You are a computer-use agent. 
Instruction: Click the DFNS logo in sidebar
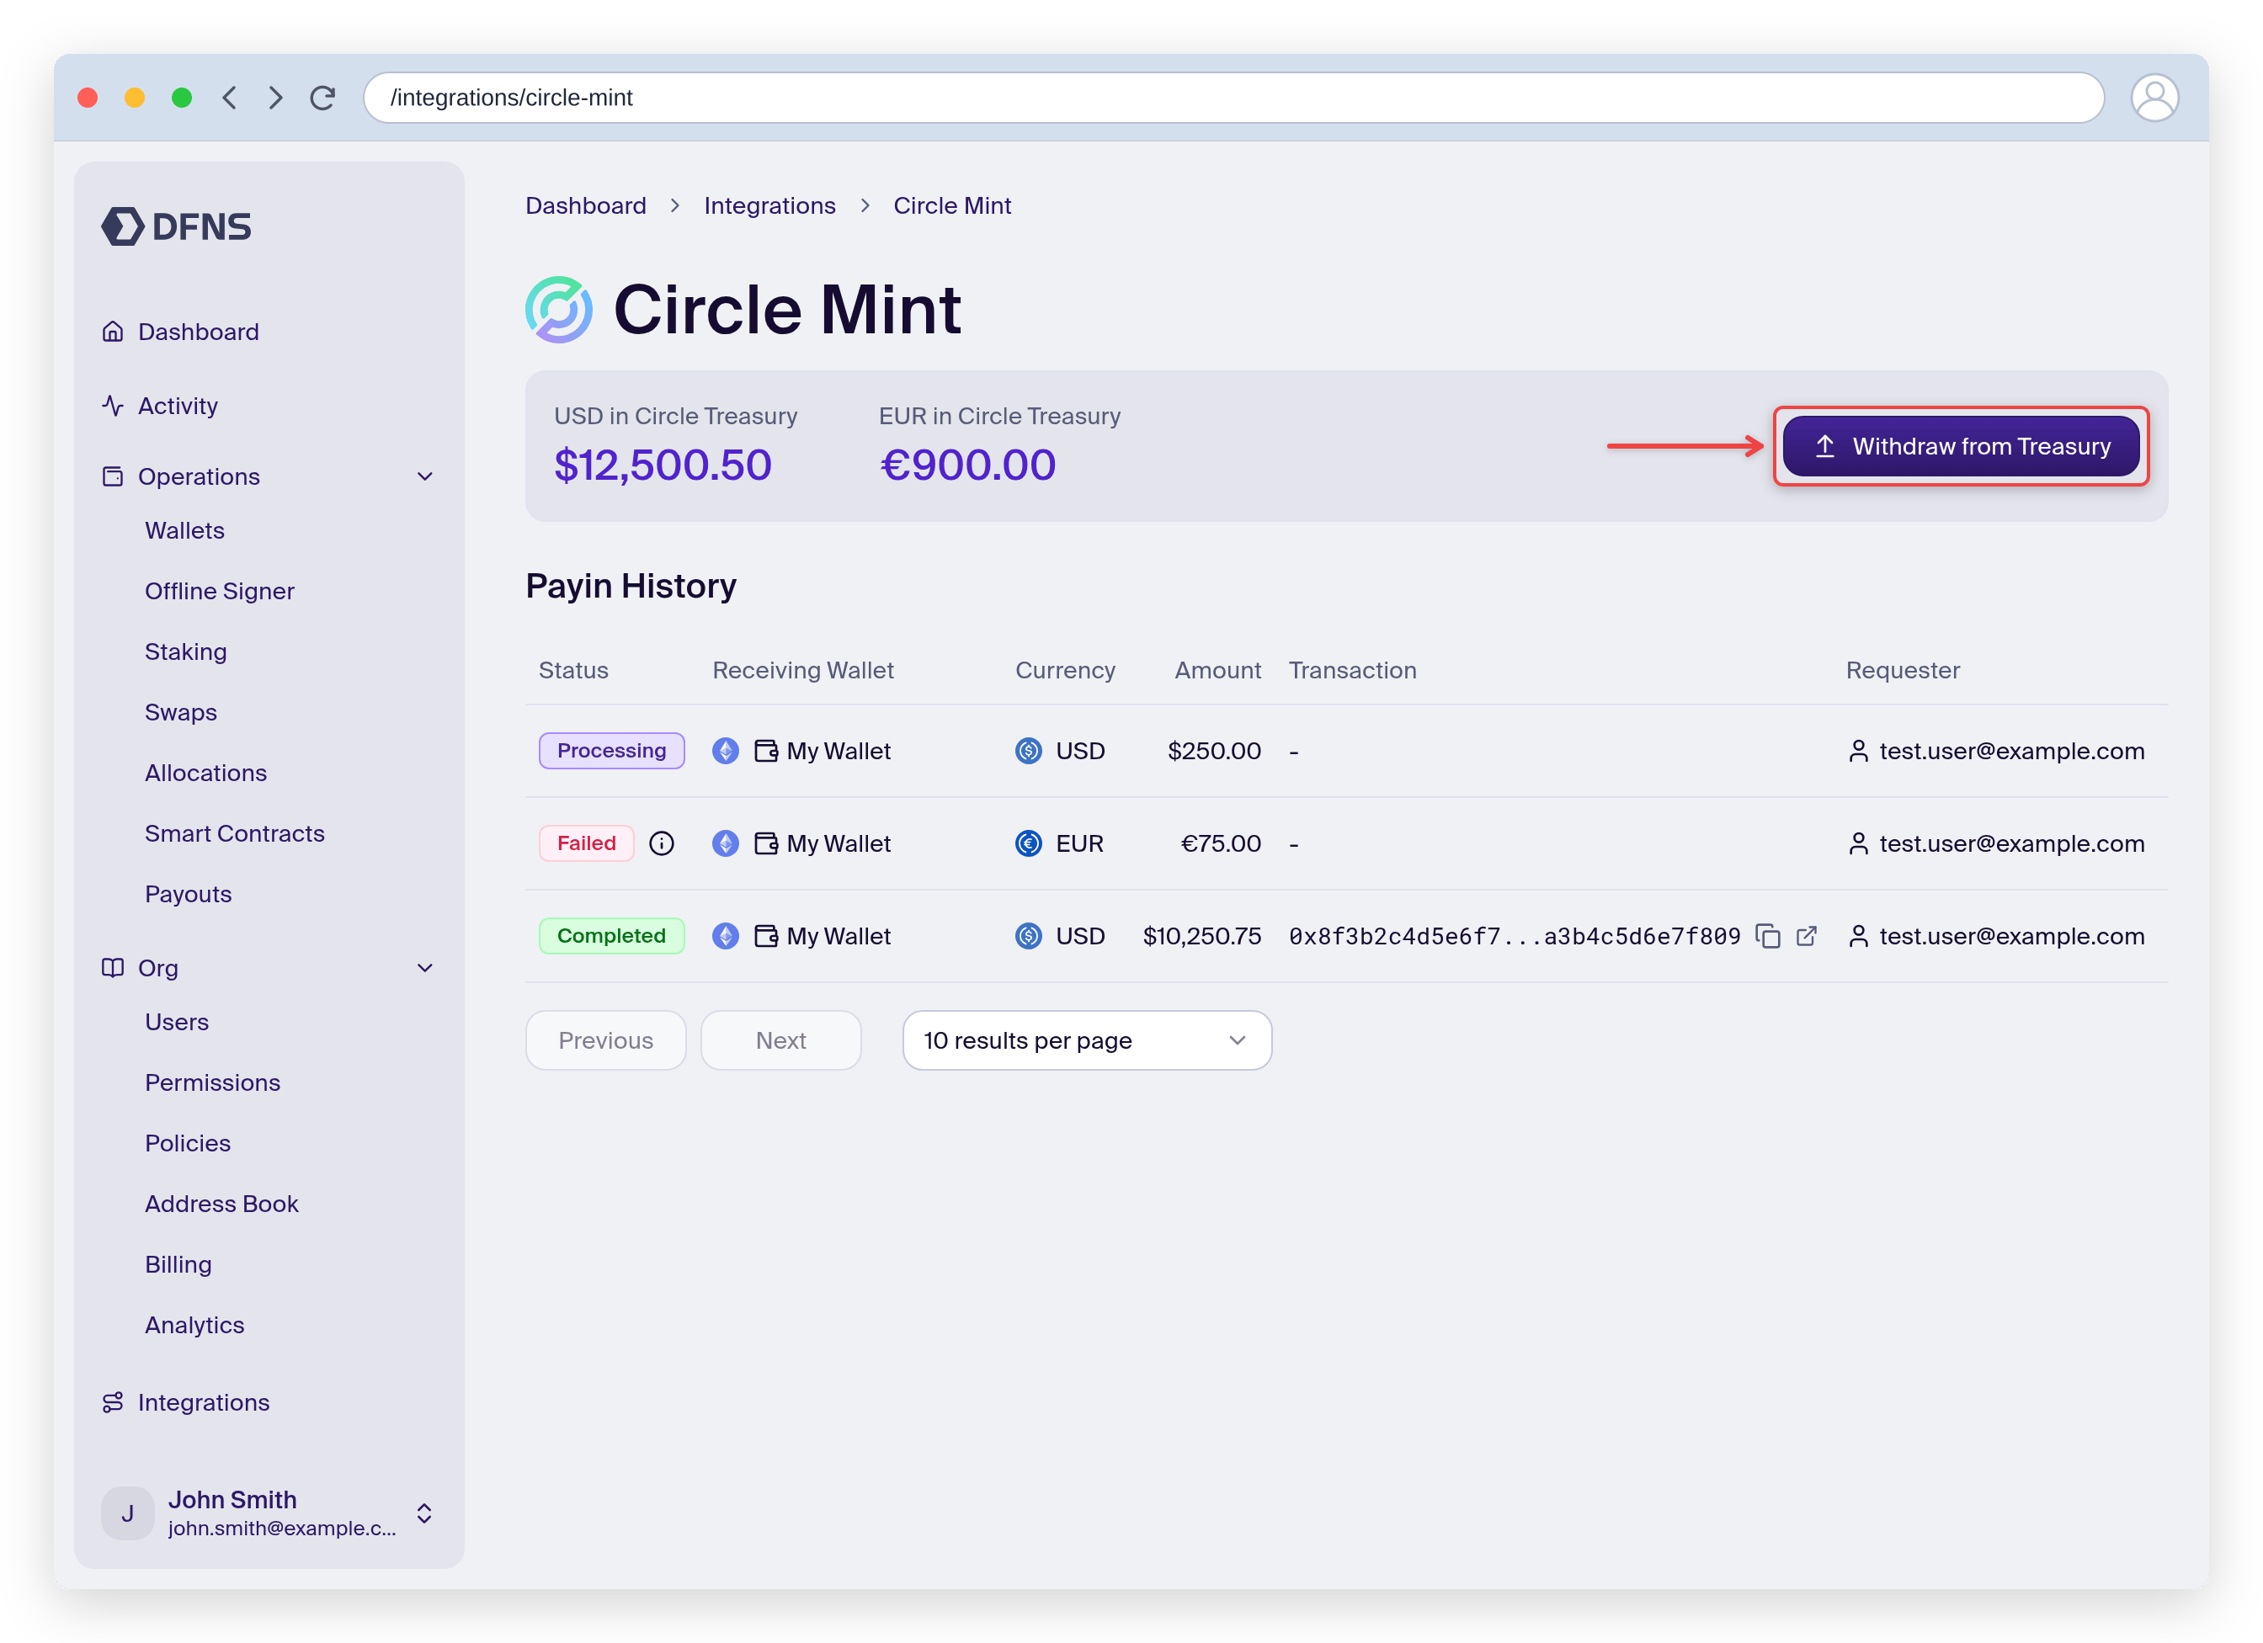coord(177,226)
